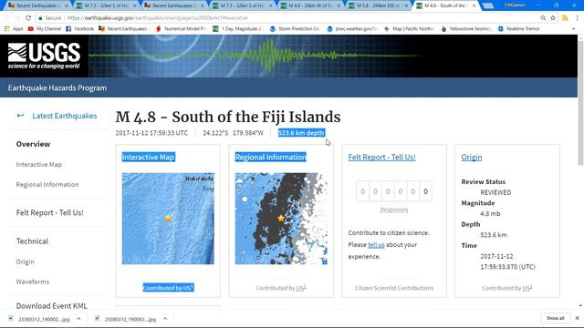584x328 pixels.
Task: Close the downloads bar with X
Action: click(x=577, y=318)
